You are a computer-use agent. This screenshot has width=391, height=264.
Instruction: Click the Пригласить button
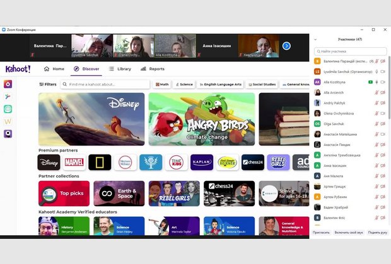tap(321, 233)
